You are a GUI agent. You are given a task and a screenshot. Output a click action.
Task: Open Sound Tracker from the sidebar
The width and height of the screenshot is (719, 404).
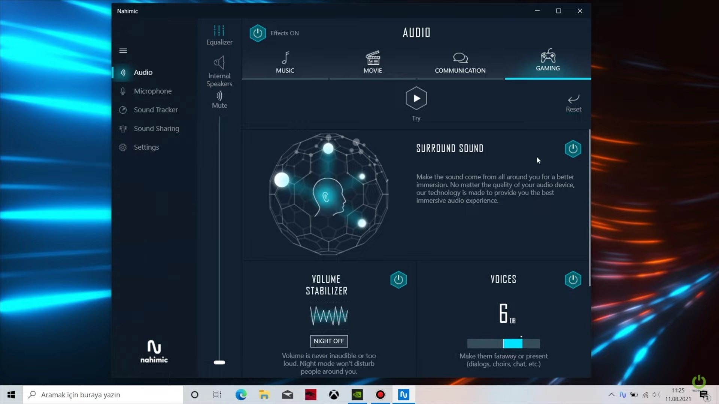tap(155, 110)
